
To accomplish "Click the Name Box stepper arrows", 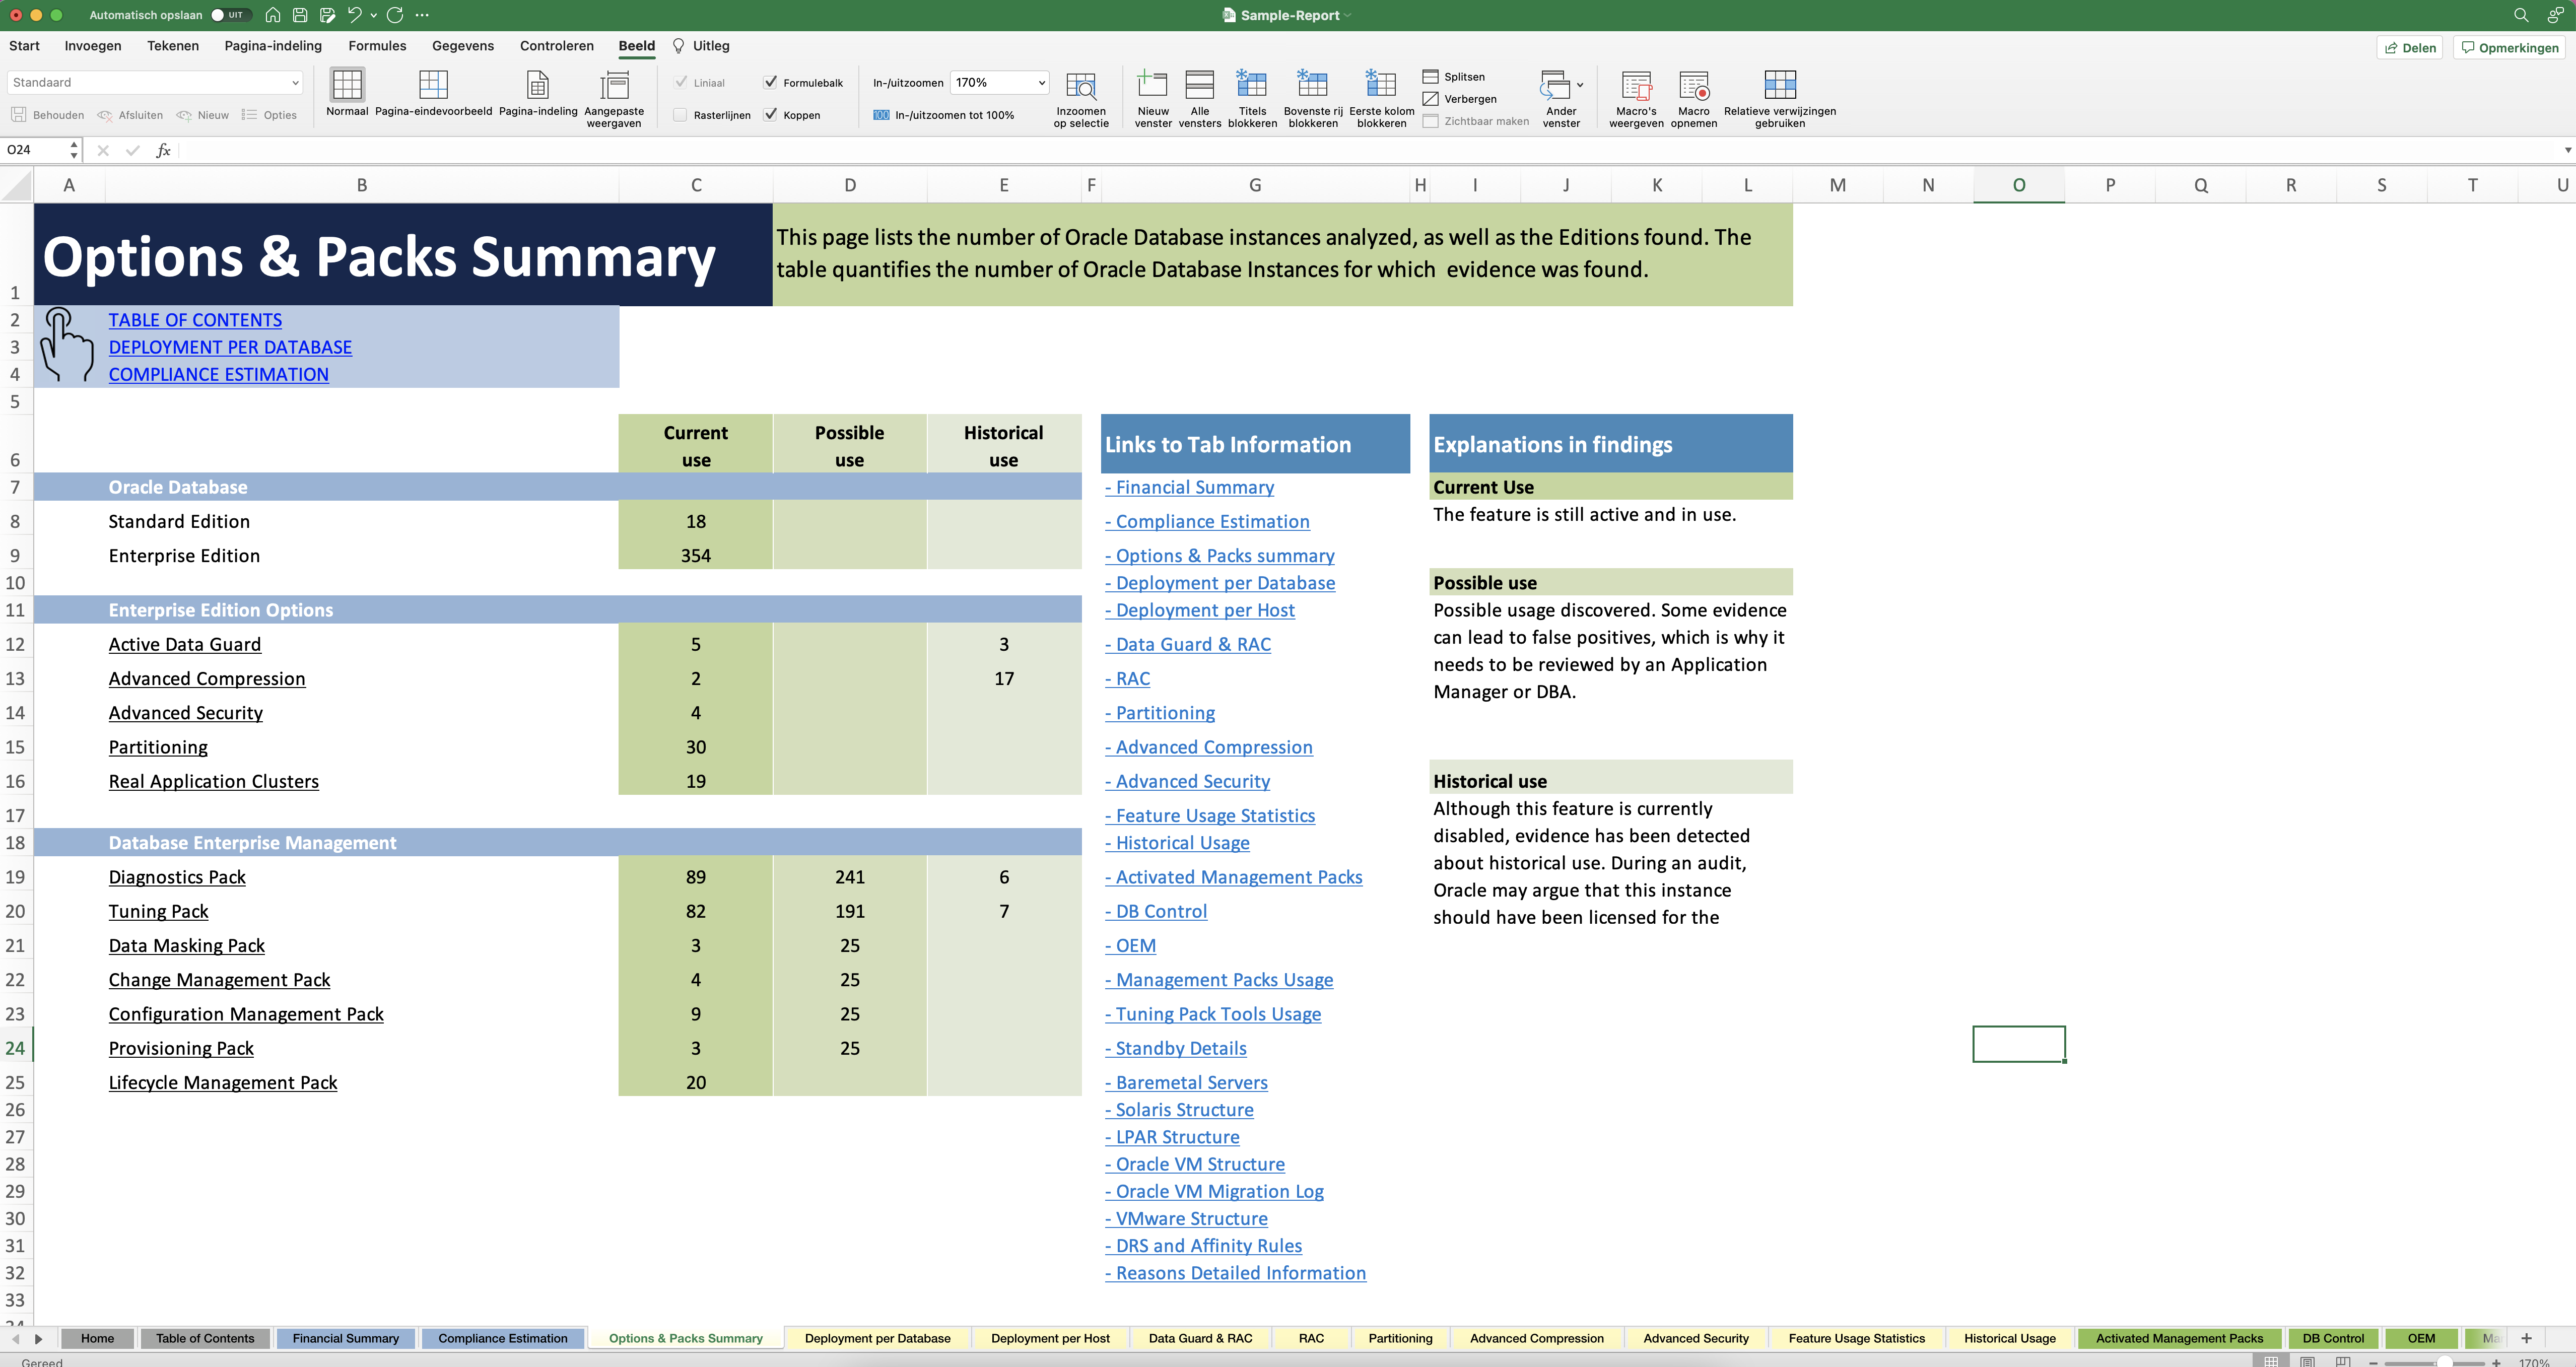I will [74, 150].
